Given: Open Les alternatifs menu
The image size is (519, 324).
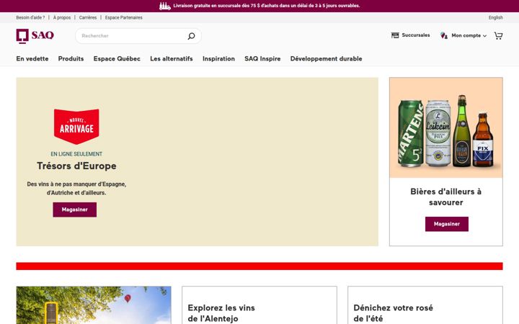Looking at the screenshot, I should pyautogui.click(x=172, y=58).
